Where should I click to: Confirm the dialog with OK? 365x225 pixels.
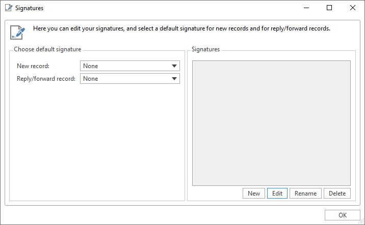click(x=342, y=215)
